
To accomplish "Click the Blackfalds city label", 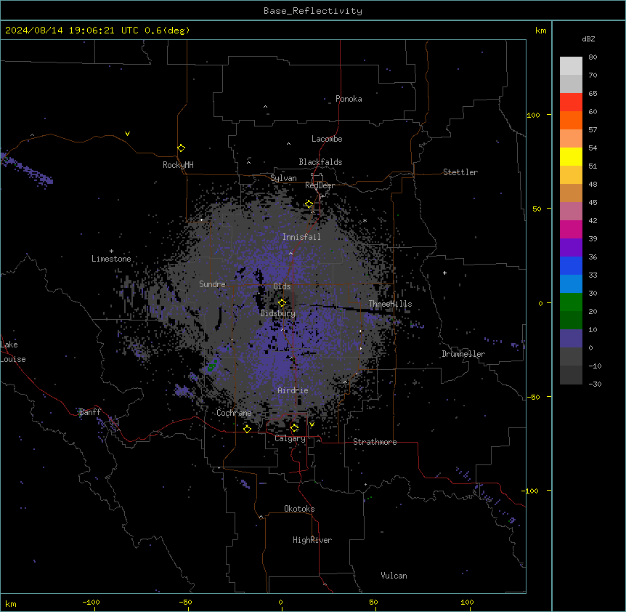I will click(x=320, y=162).
